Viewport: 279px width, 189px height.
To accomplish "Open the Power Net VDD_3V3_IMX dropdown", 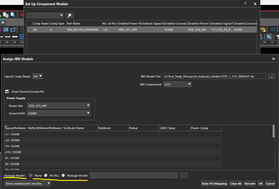I will coord(58,106).
